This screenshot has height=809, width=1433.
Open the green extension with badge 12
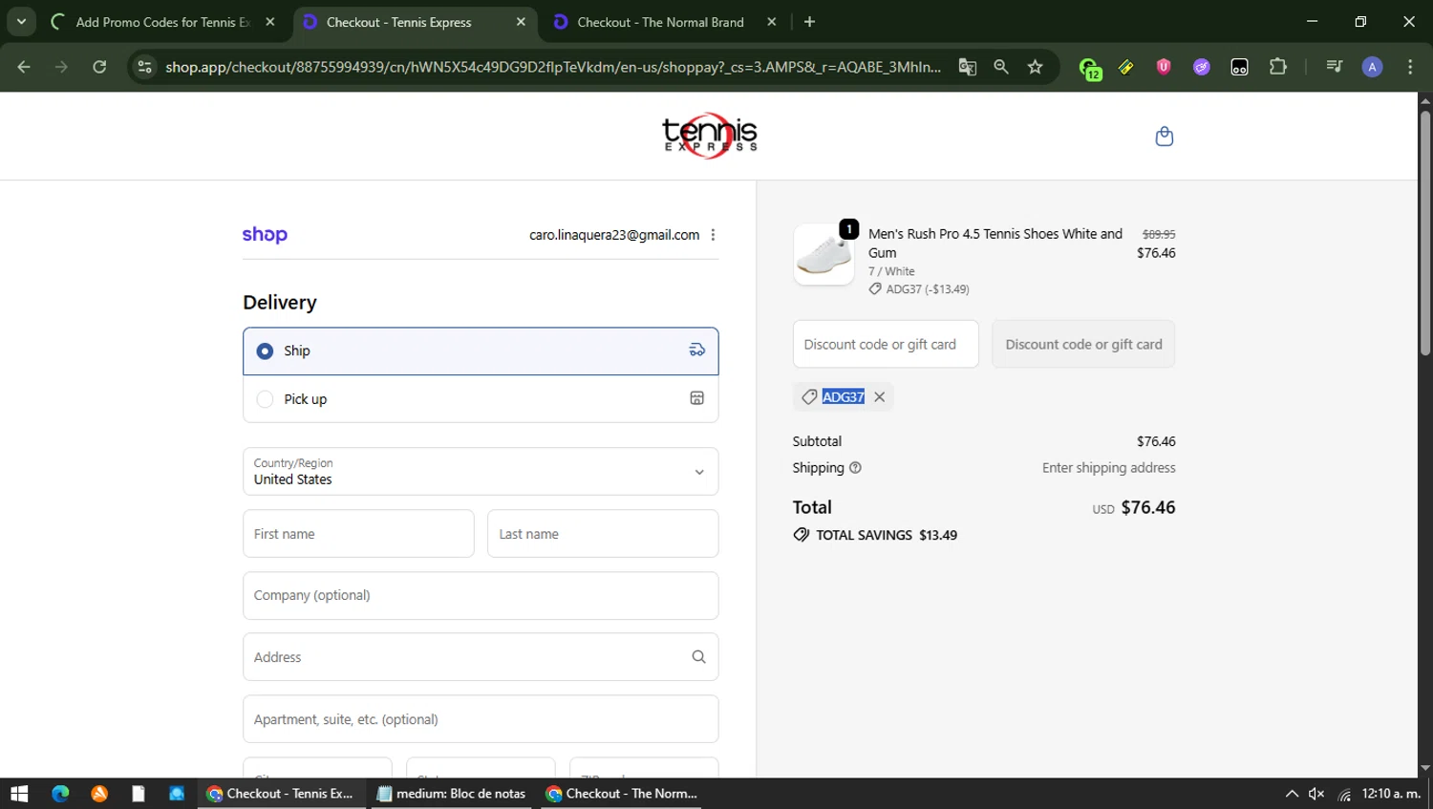(1089, 68)
